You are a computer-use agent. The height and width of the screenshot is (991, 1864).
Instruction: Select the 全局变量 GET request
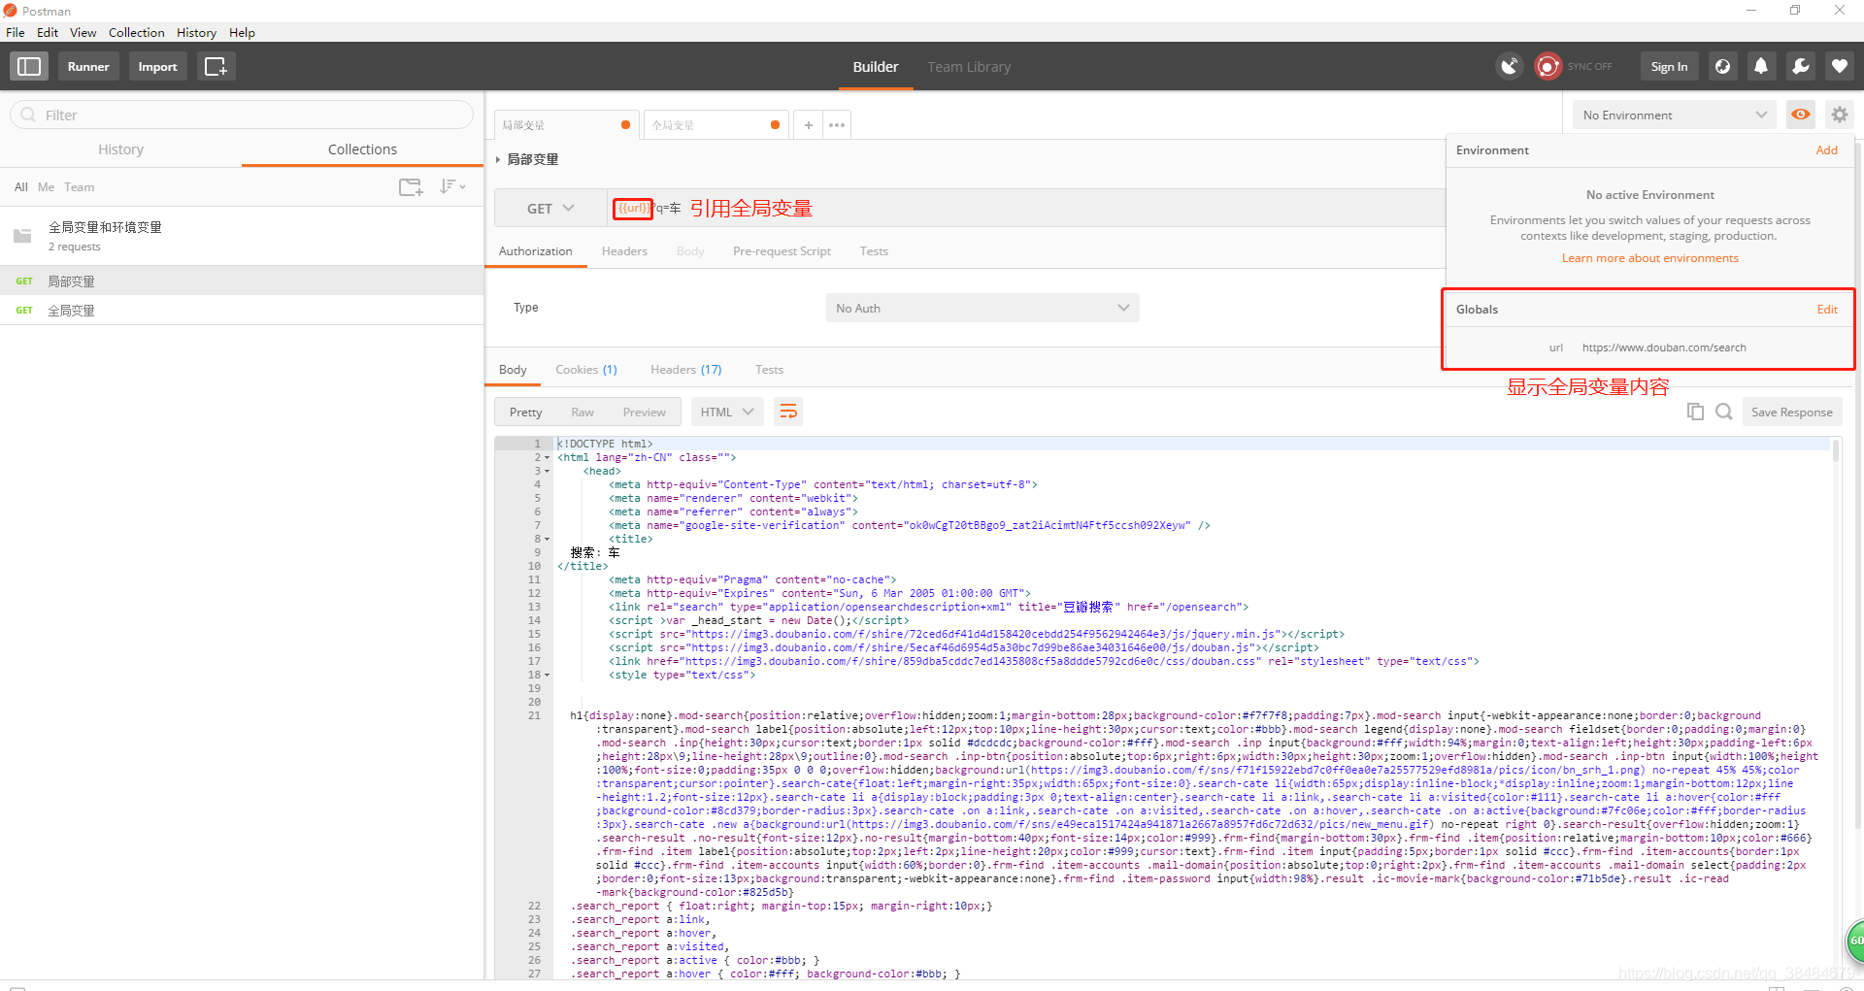(242, 311)
